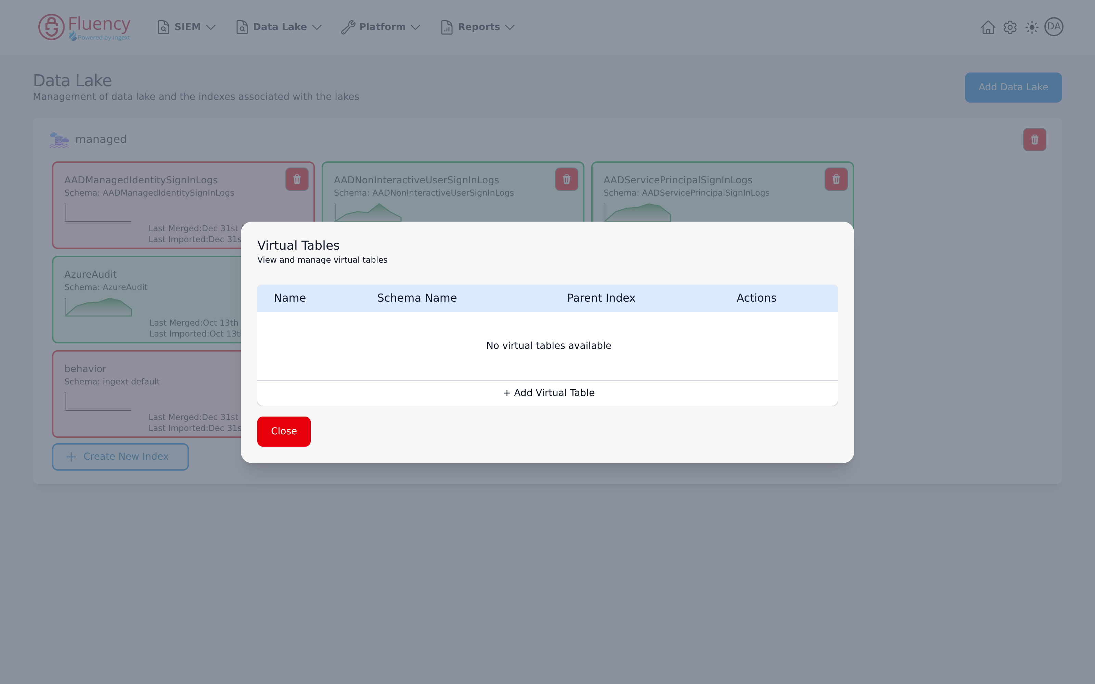Delete the managed data lake

tap(1034, 139)
